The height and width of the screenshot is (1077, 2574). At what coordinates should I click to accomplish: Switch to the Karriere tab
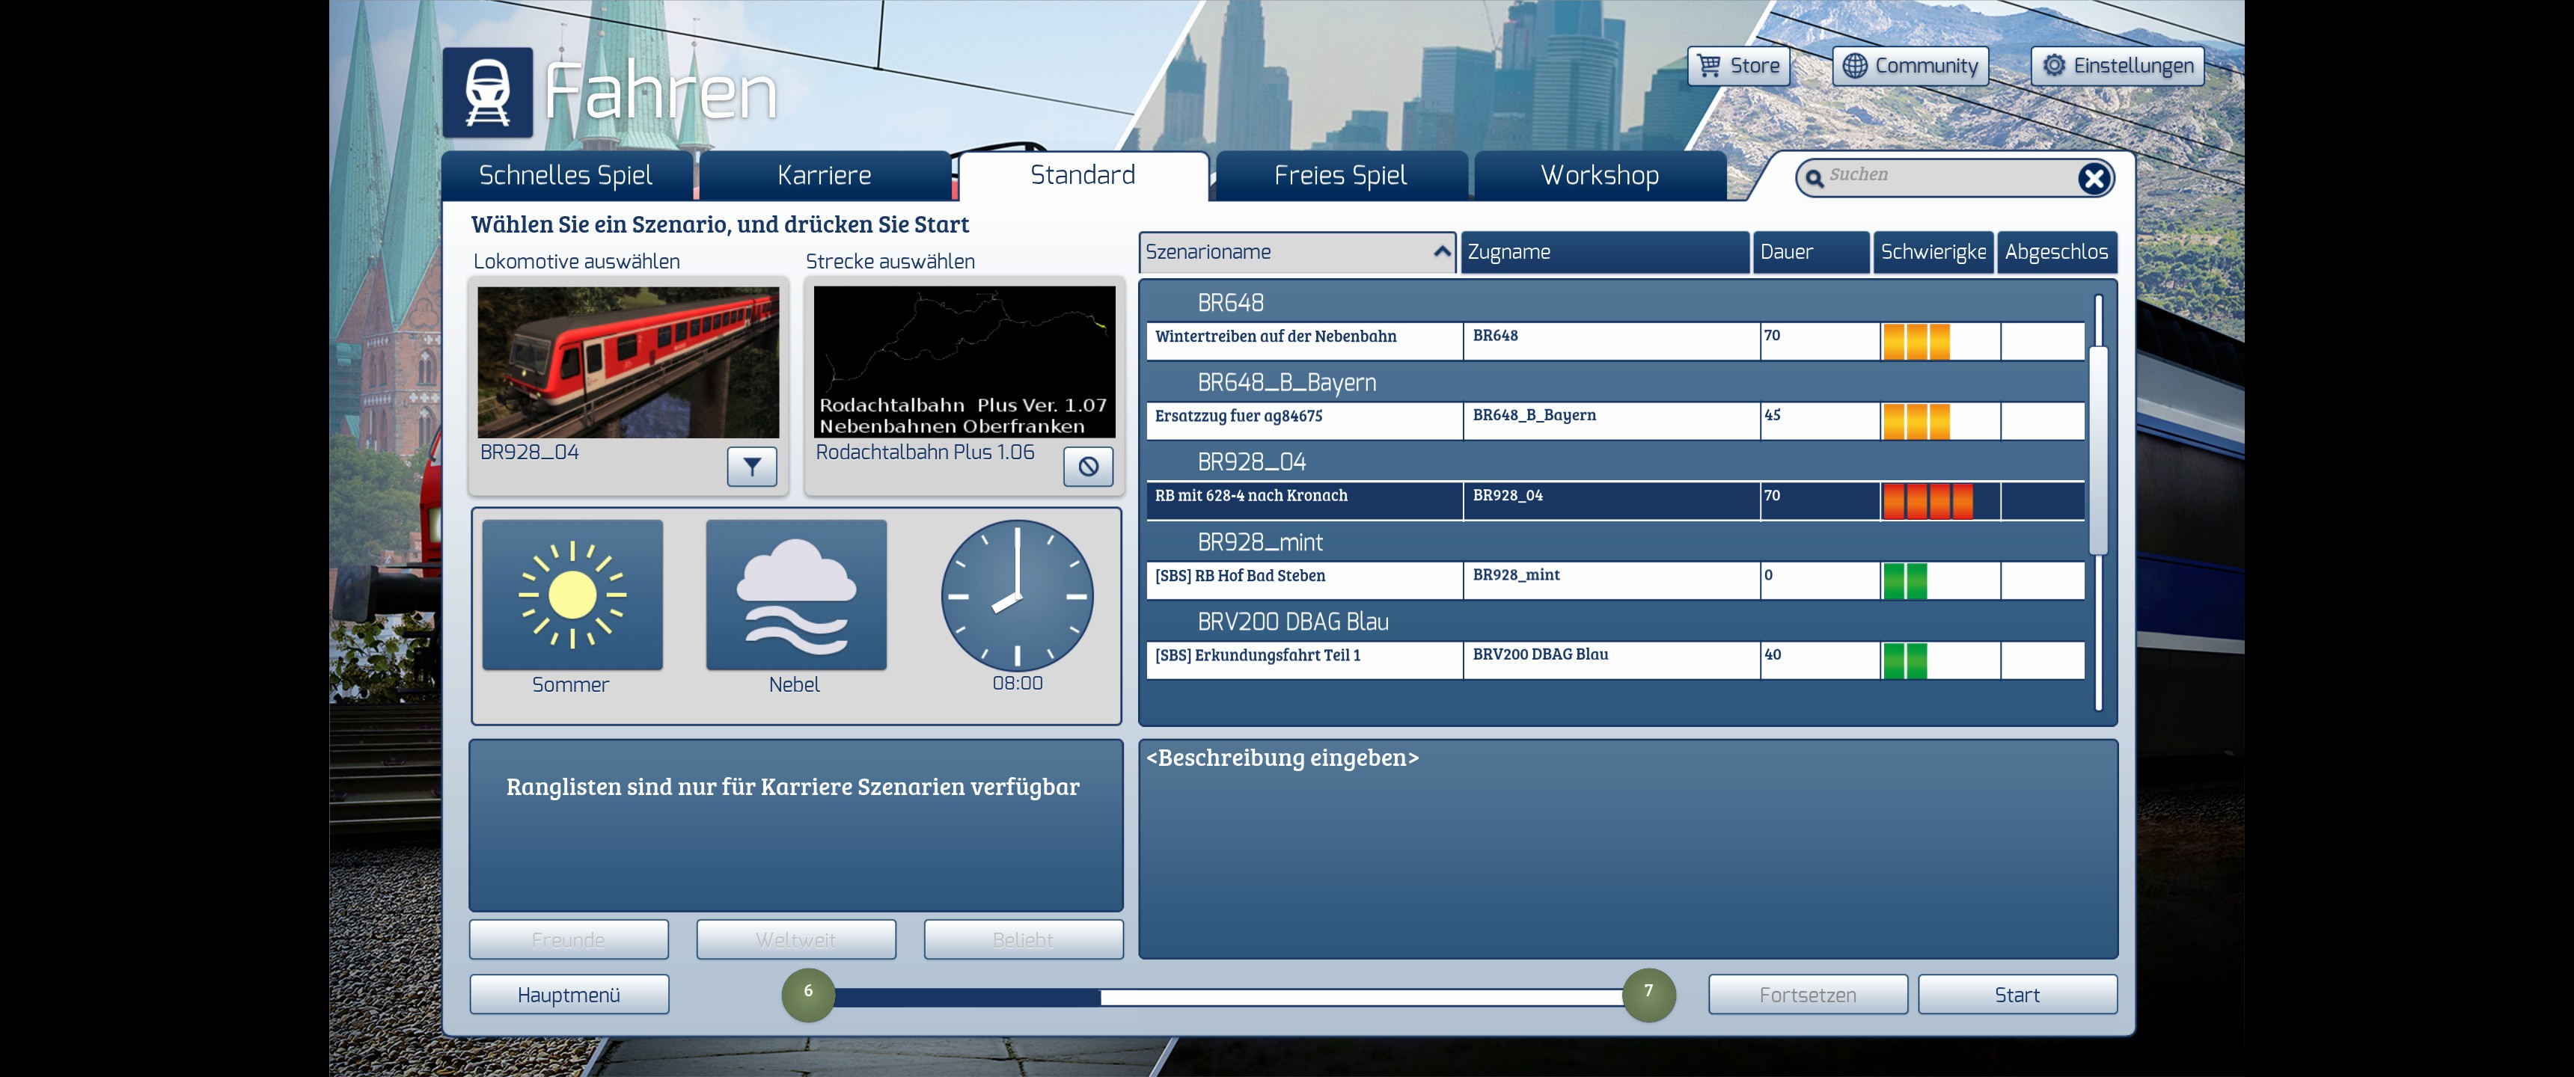point(823,176)
